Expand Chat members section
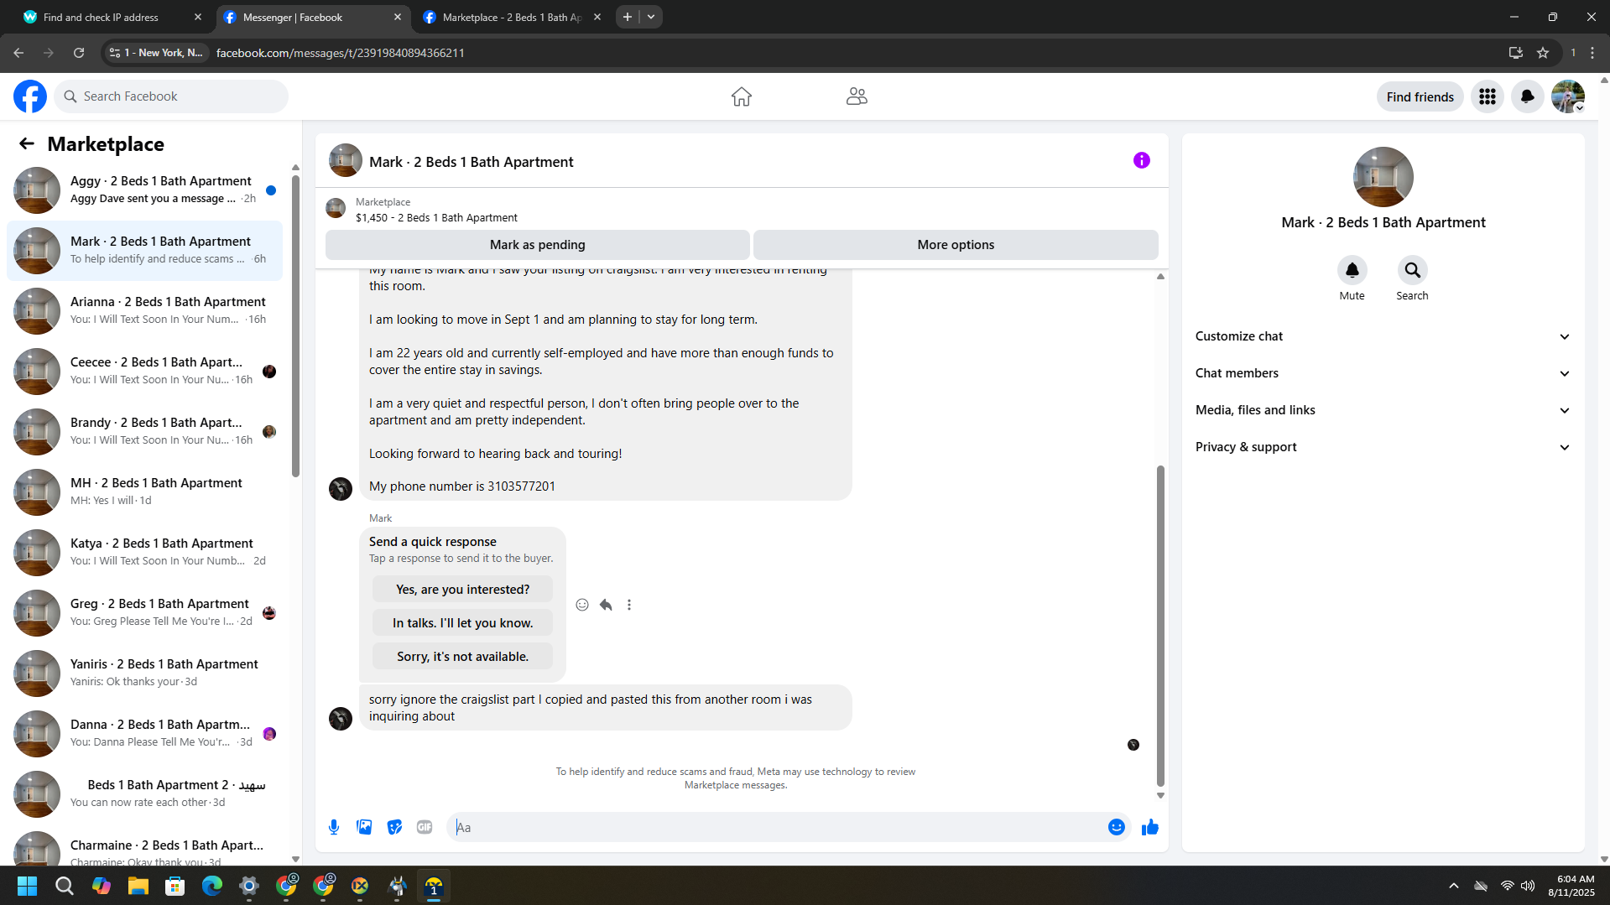The width and height of the screenshot is (1610, 905). click(x=1383, y=373)
